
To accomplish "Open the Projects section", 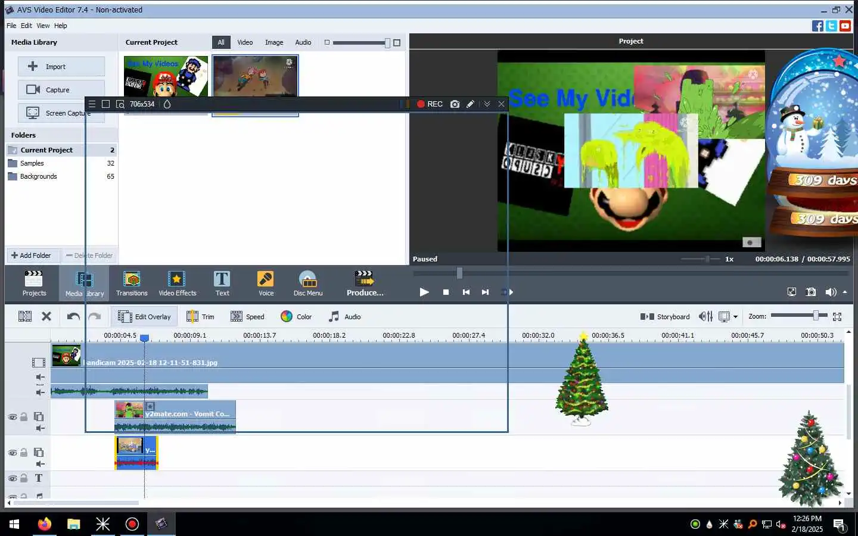I will point(34,283).
